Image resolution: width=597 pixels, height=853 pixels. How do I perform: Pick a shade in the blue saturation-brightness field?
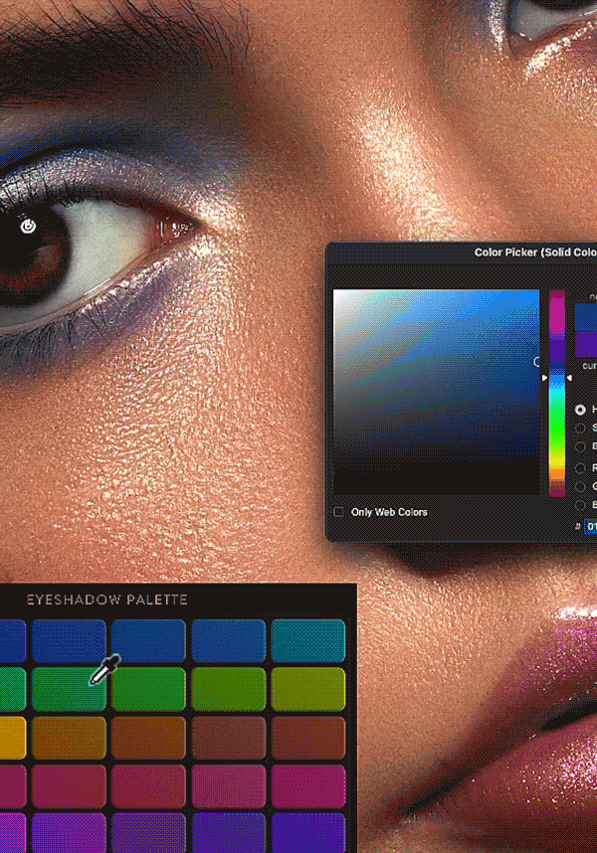[x=436, y=393]
